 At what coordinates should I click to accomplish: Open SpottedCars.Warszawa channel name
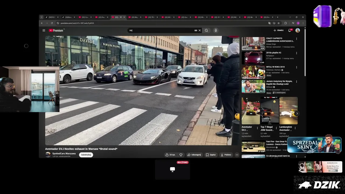[64, 154]
